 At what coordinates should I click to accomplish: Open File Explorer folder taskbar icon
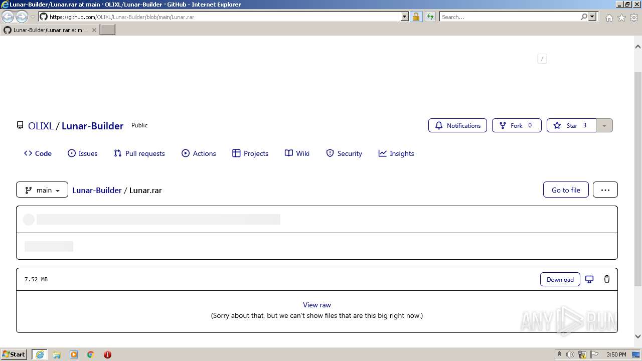pos(57,354)
